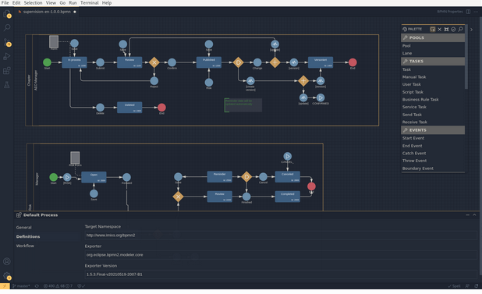Image resolution: width=482 pixels, height=294 pixels.
Task: Minimize the Default Process properties panel
Action: (x=467, y=215)
